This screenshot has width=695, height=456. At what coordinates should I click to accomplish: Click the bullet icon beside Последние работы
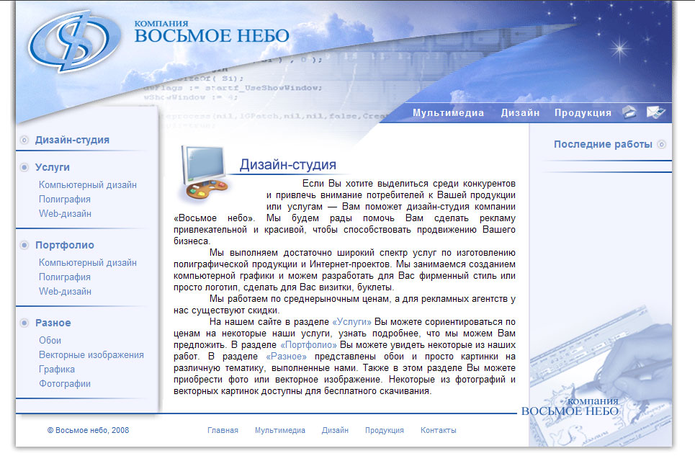(661, 144)
